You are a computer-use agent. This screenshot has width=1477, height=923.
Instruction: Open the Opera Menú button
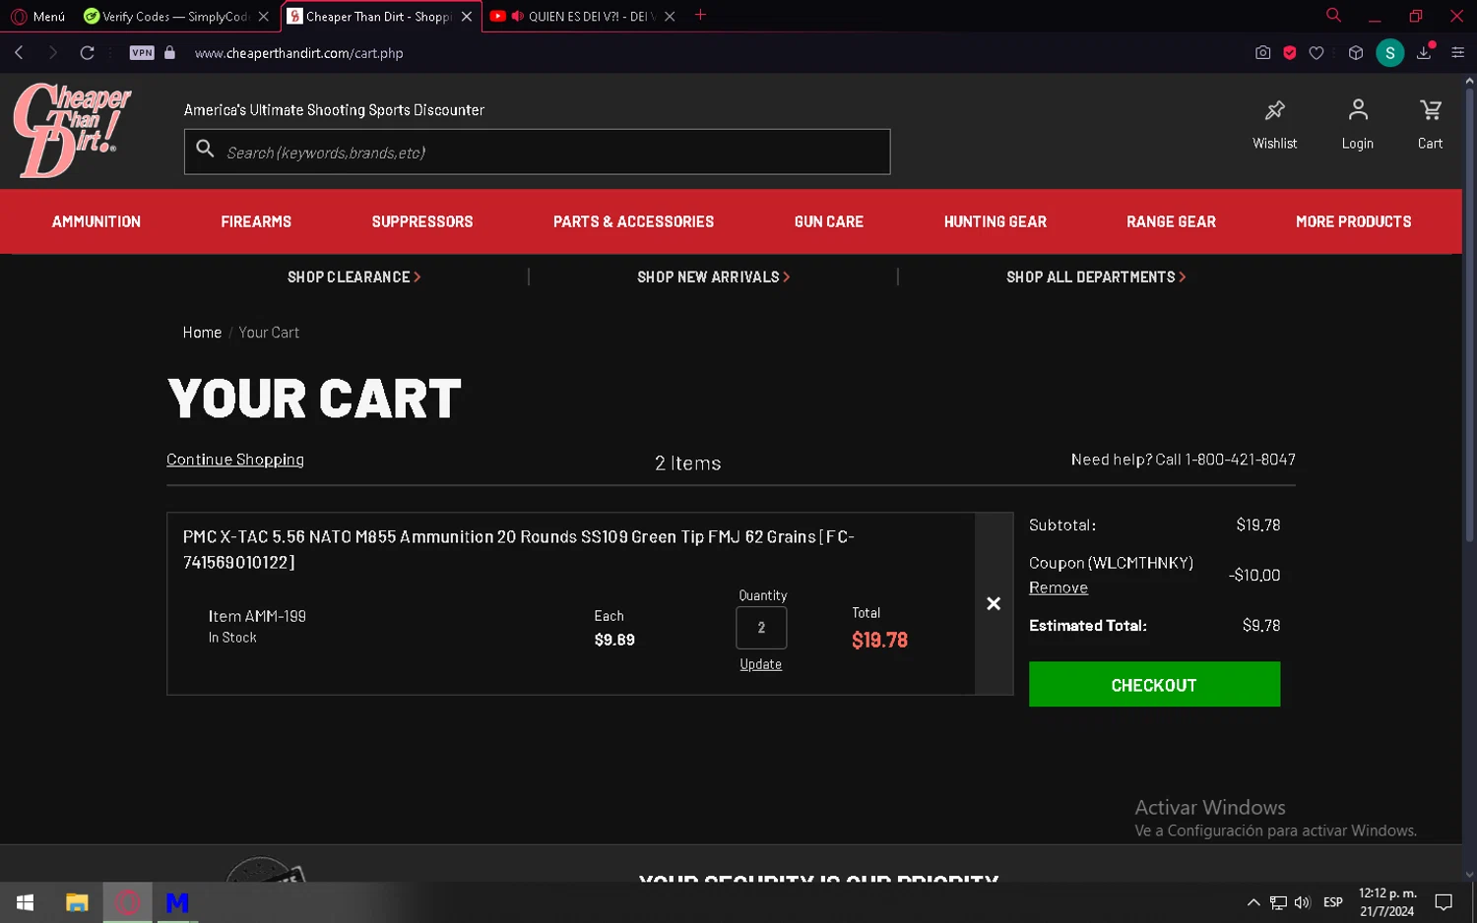(38, 16)
